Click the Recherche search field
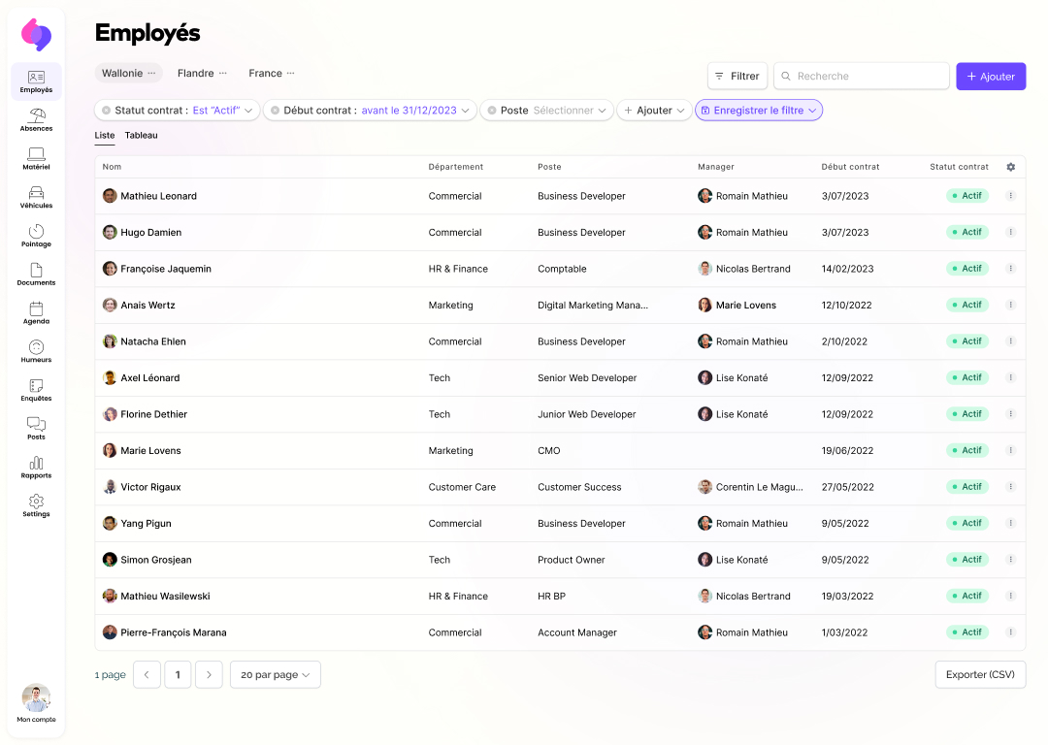1048x745 pixels. coord(862,77)
